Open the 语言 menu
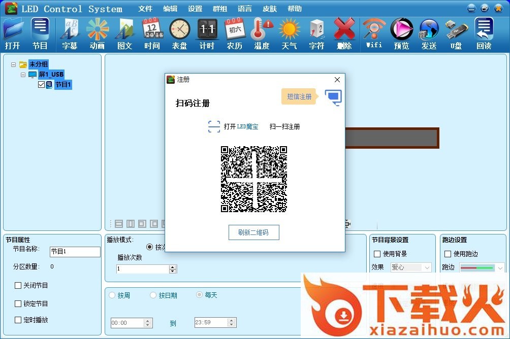 (245, 9)
